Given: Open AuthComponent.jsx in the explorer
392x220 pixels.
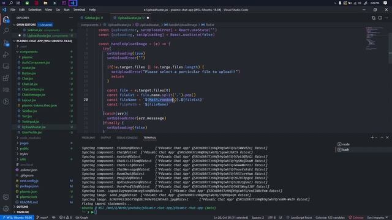Looking at the screenshot, I should click(x=36, y=62).
